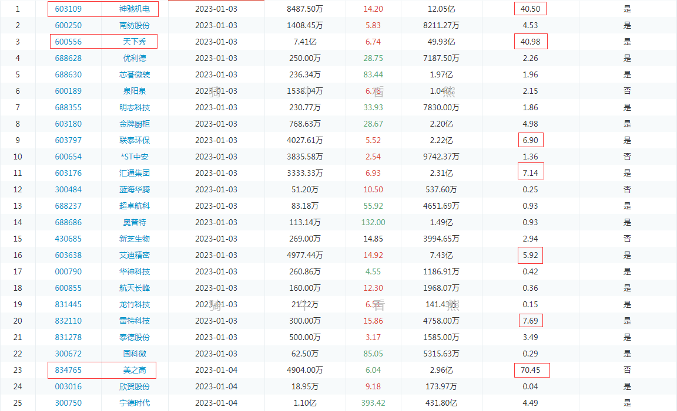This screenshot has height=411, width=677.
Task: Select stock code 600556
Action: click(x=68, y=42)
